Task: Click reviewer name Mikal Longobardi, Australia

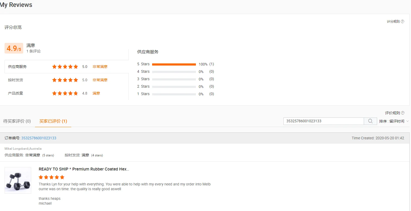Action: (23, 149)
